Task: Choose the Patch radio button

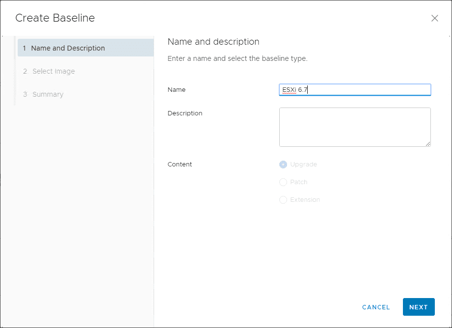Action: [x=283, y=182]
